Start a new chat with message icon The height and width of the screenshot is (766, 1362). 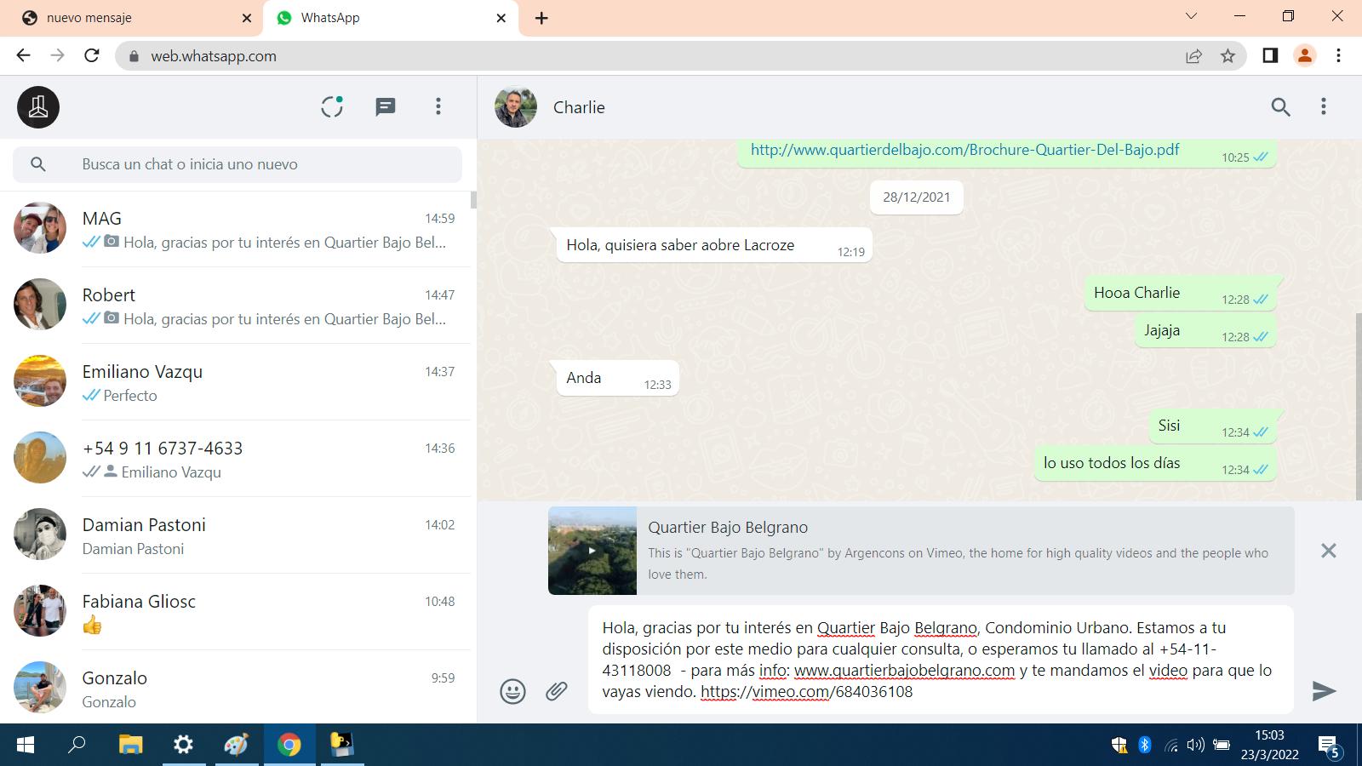[386, 106]
